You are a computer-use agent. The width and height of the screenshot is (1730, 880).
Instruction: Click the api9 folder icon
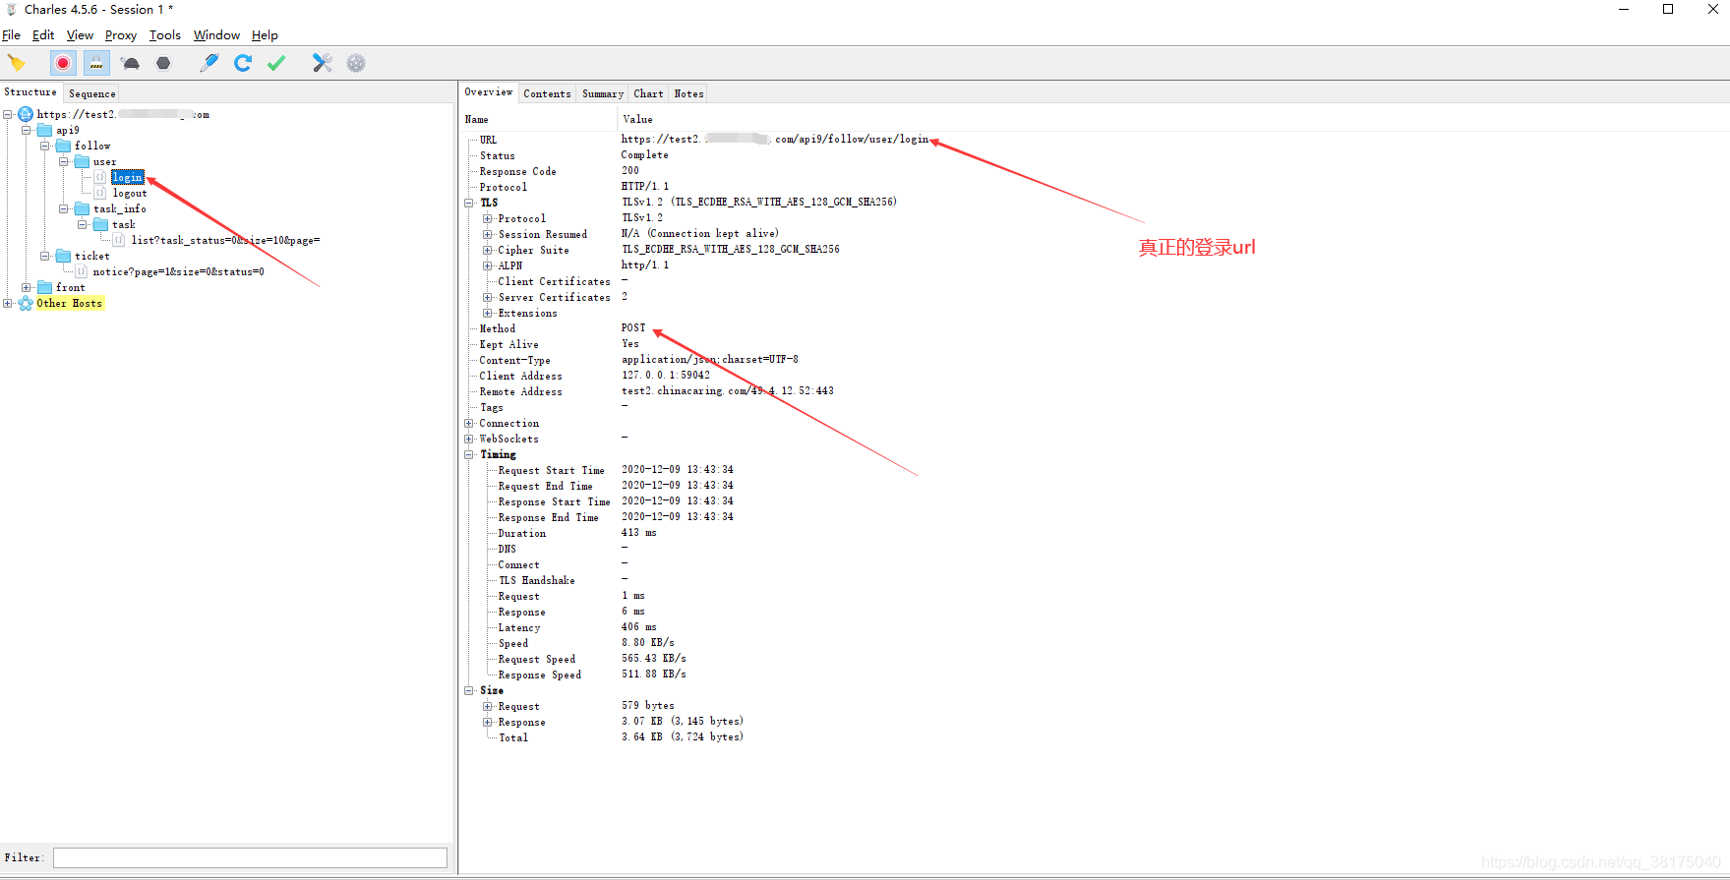pos(44,131)
